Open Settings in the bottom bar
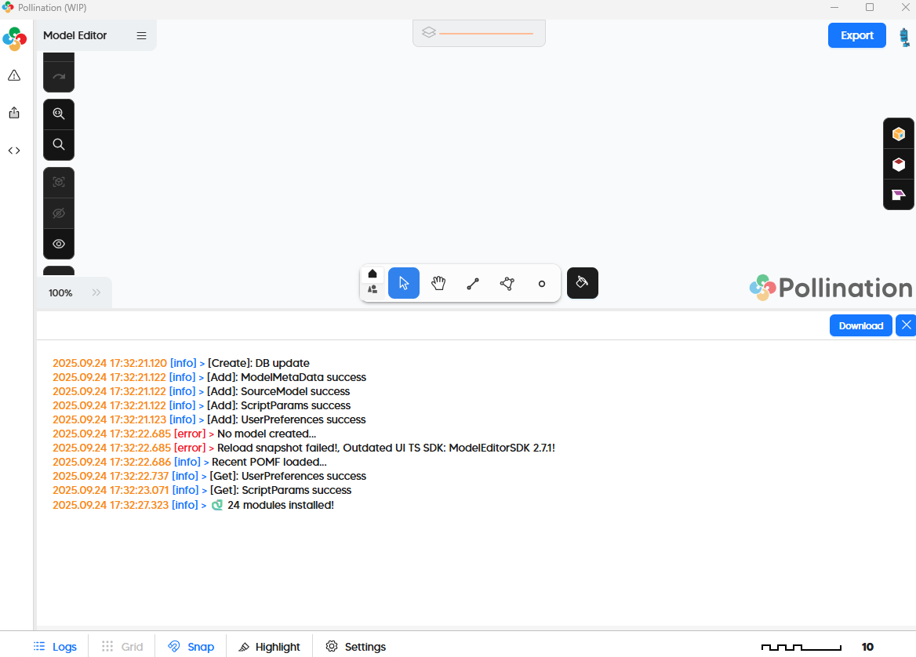The height and width of the screenshot is (657, 916). 356,647
